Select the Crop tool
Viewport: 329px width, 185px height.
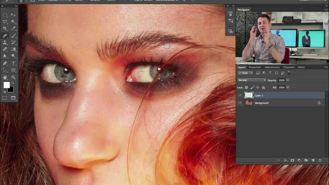5,29
